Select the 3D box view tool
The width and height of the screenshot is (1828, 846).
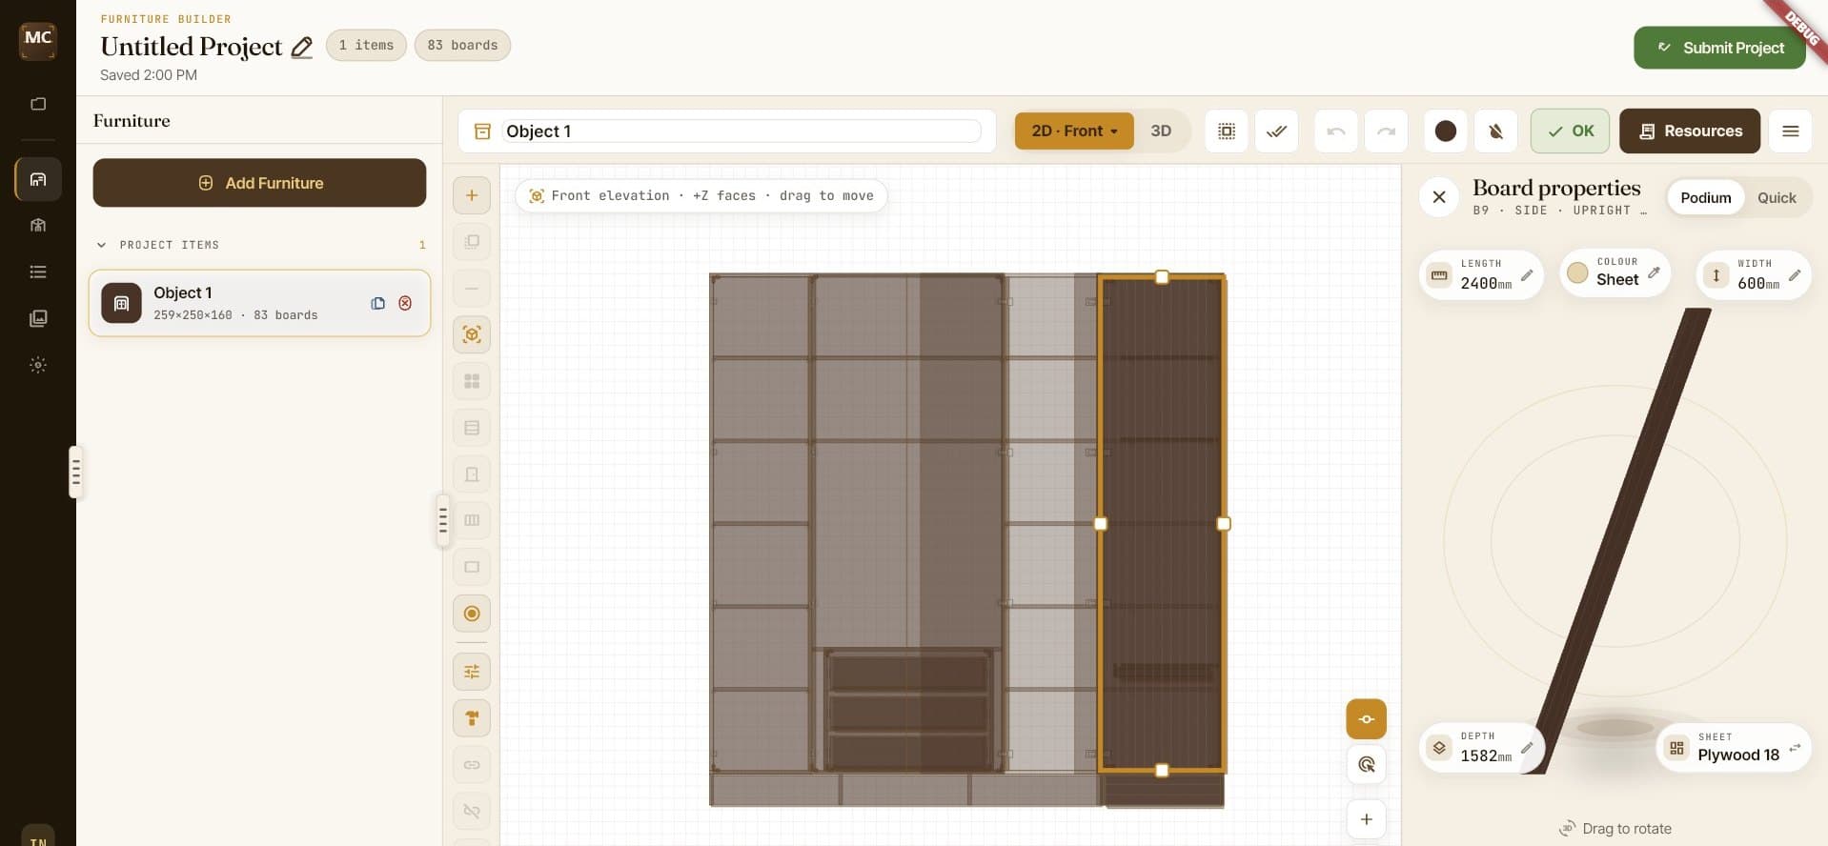click(472, 334)
